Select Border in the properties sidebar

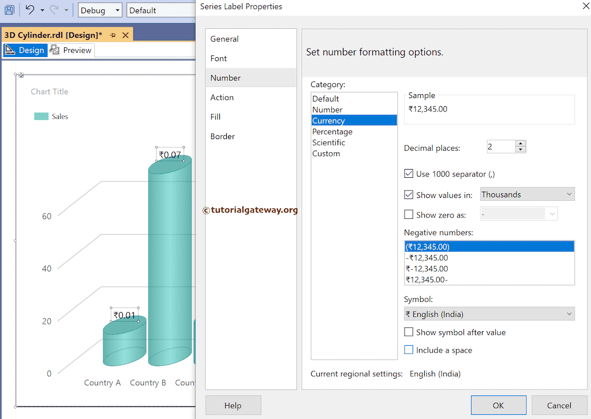(x=222, y=136)
